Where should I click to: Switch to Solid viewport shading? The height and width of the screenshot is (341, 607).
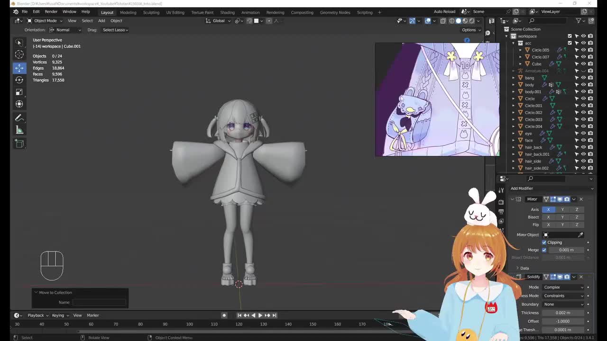click(x=458, y=21)
